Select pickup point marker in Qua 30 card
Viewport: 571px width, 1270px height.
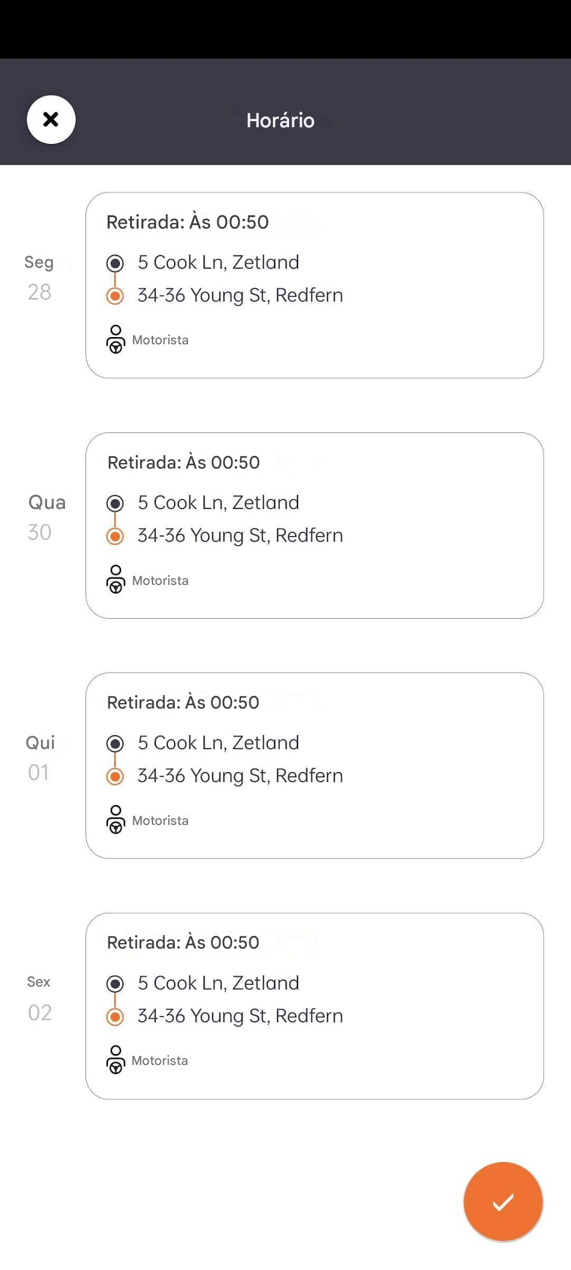coord(115,503)
